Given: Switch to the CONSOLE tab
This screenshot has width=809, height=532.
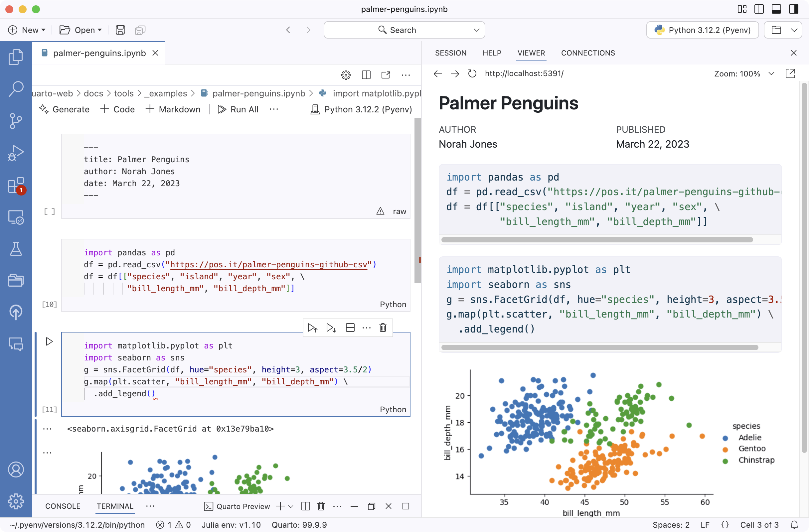Looking at the screenshot, I should (x=63, y=506).
